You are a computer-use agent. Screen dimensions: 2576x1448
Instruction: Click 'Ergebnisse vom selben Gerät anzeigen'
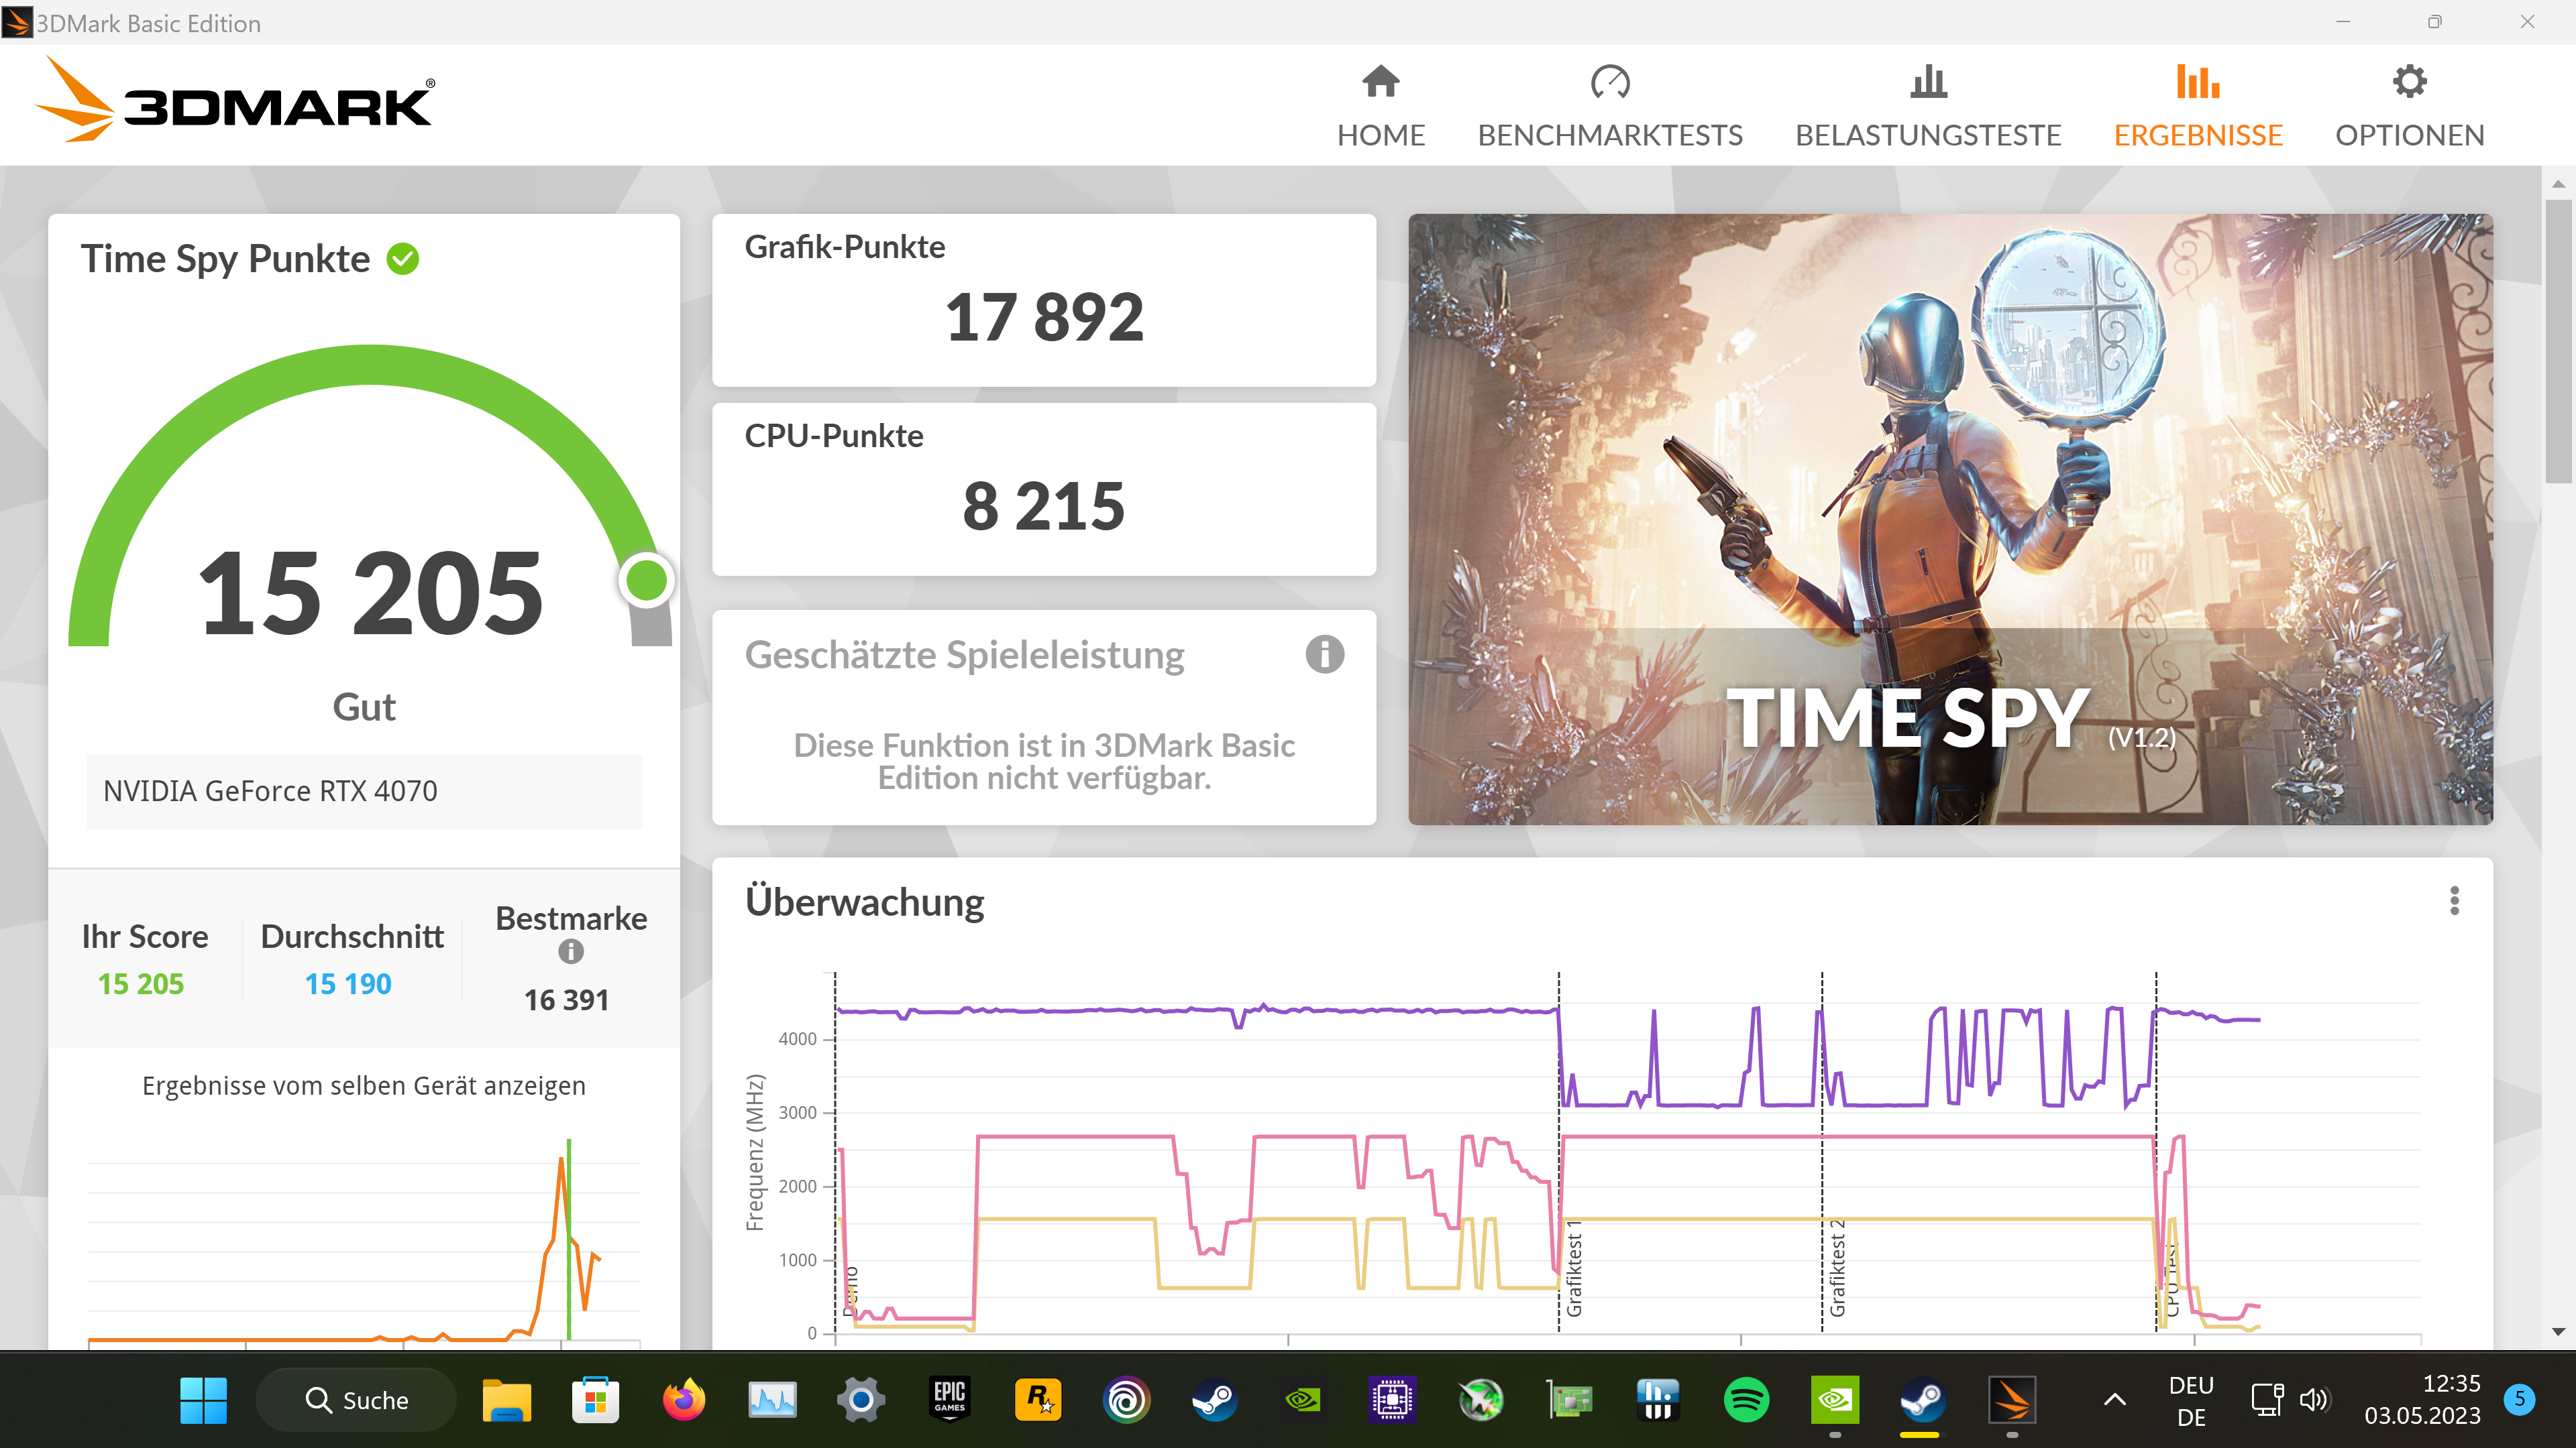coord(364,1085)
